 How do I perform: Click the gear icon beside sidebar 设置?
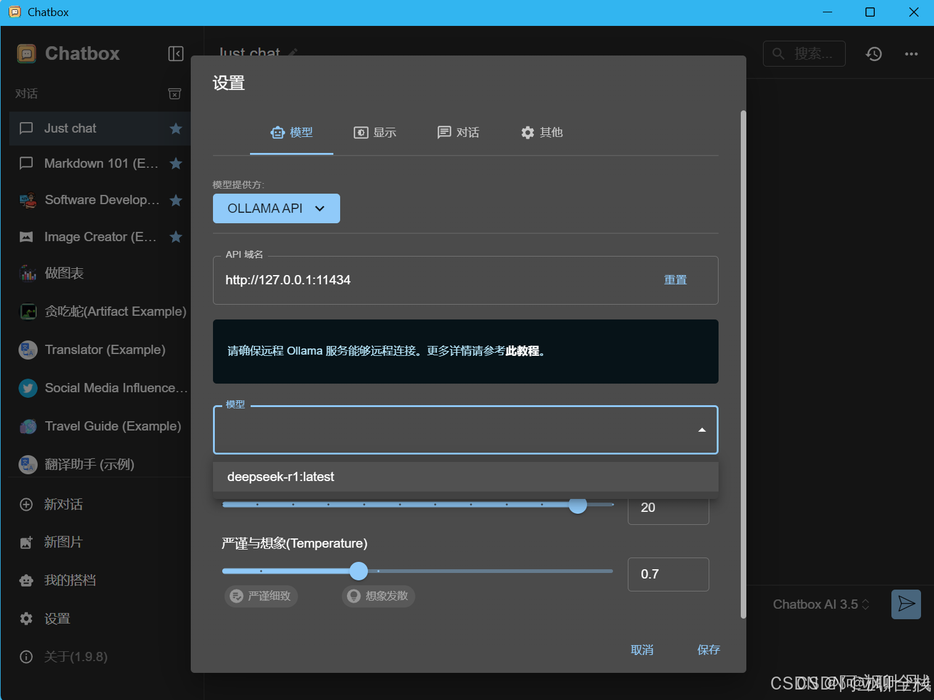click(27, 619)
